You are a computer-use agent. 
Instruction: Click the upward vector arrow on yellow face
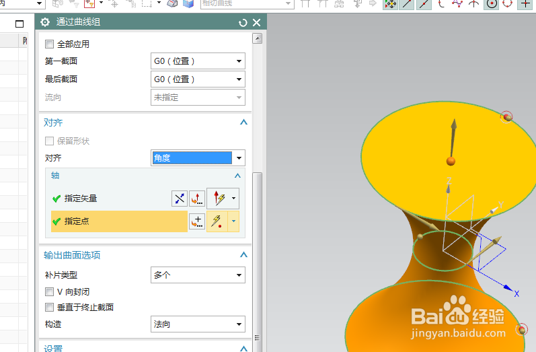[453, 139]
